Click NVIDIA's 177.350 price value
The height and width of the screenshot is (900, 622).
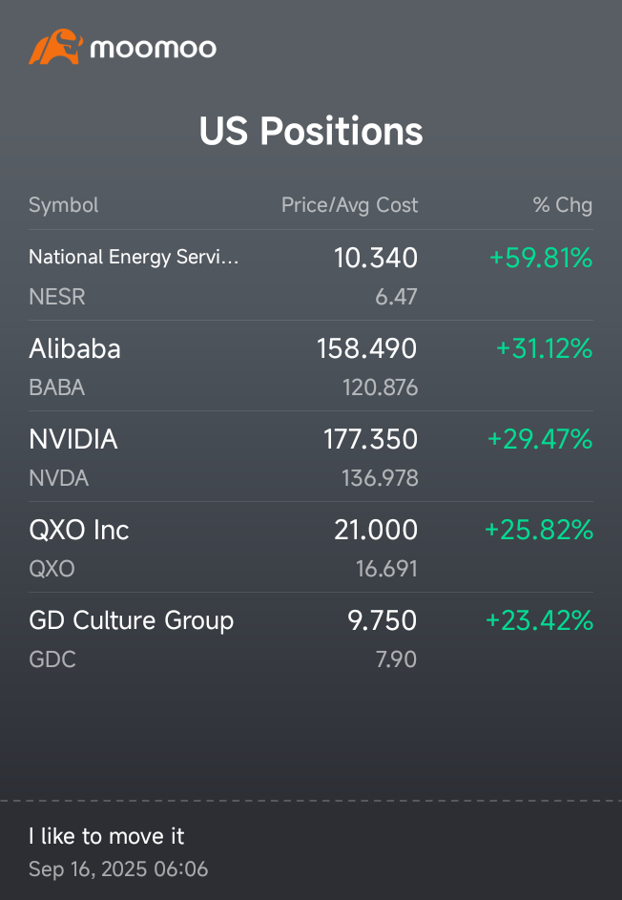pyautogui.click(x=370, y=439)
